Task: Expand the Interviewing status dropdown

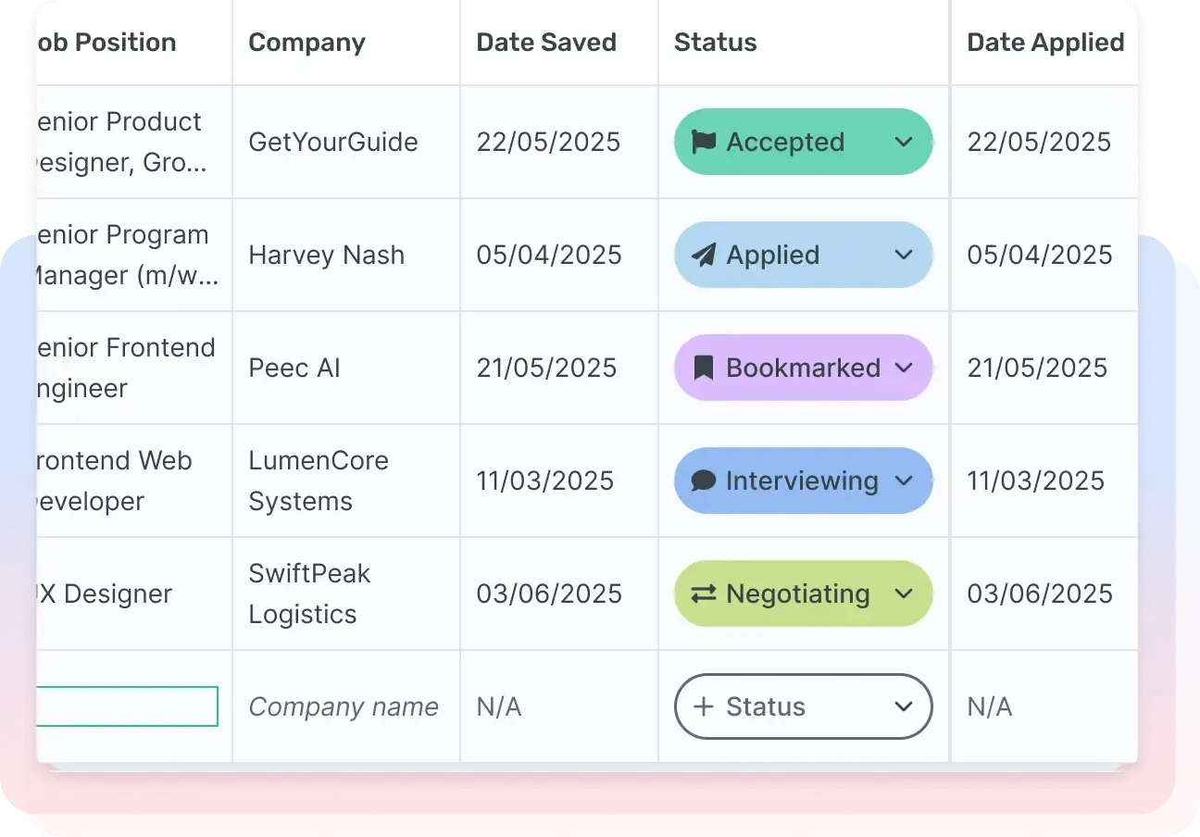Action: tap(905, 481)
